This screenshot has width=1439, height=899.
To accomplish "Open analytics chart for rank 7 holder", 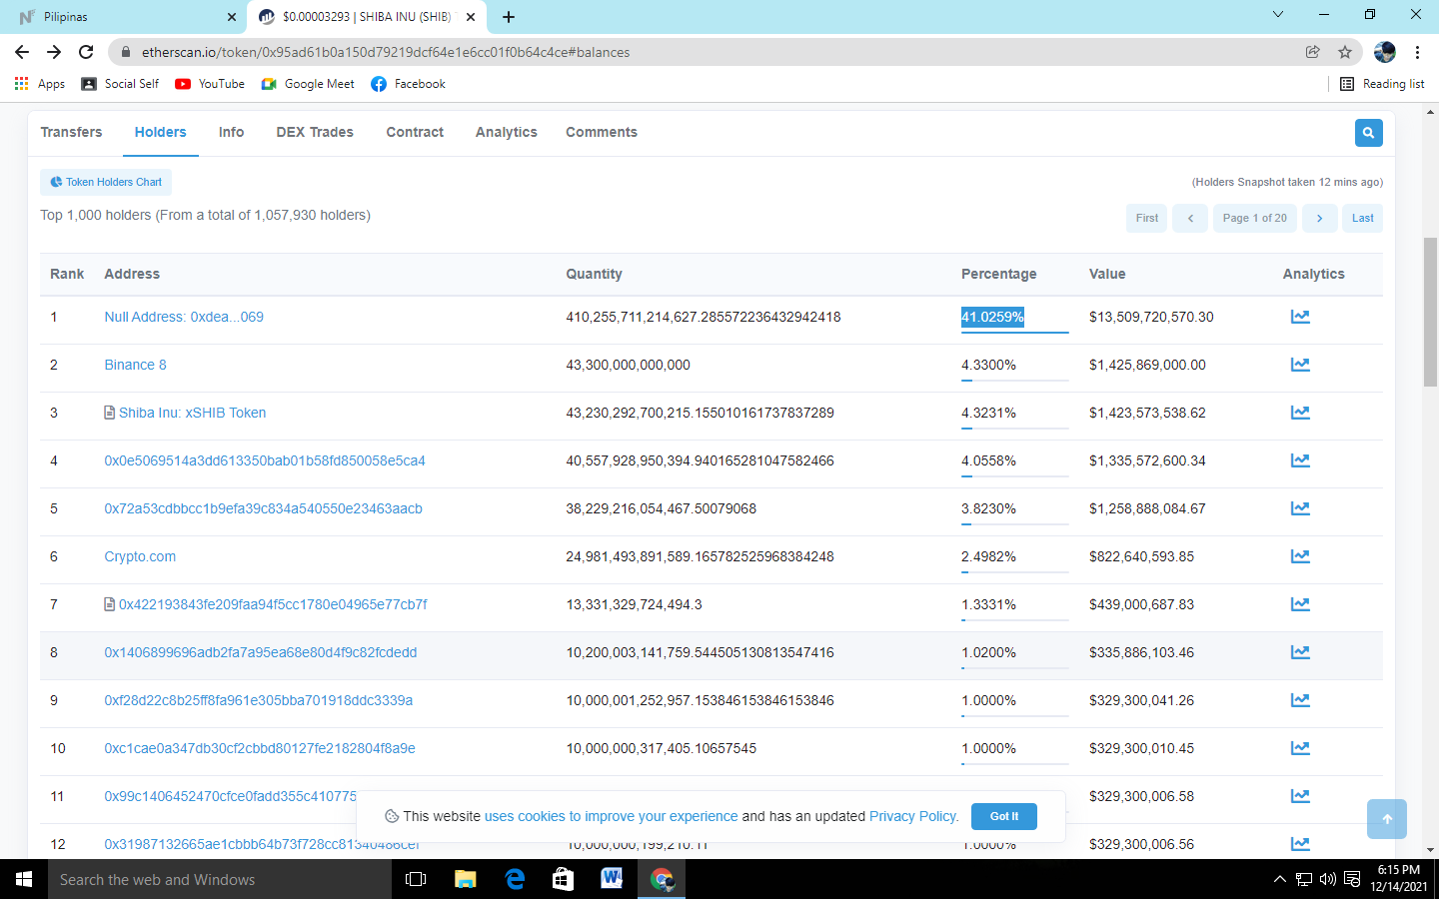I will 1300,604.
